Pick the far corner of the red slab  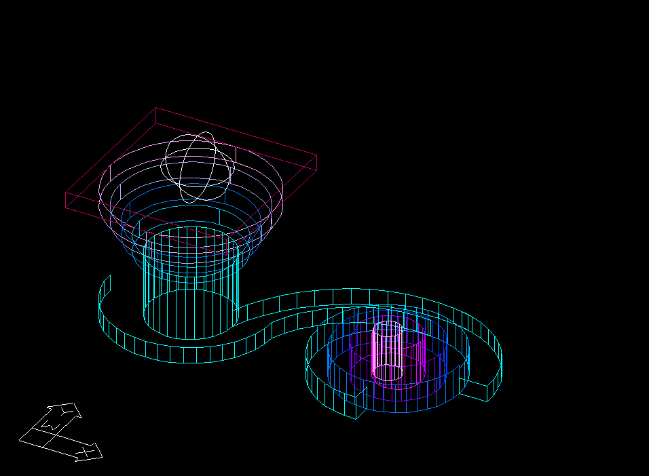(156, 108)
